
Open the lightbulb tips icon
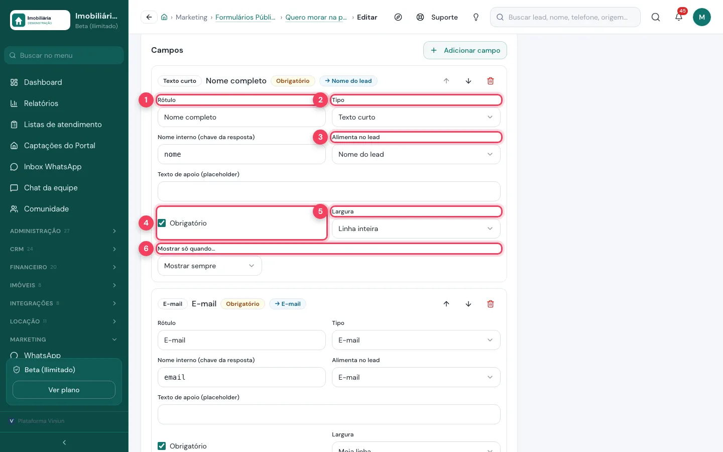[476, 17]
